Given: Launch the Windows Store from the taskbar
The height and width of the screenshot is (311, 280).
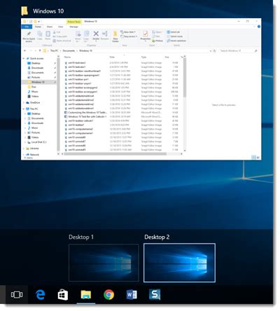Looking at the screenshot, I should 63,295.
